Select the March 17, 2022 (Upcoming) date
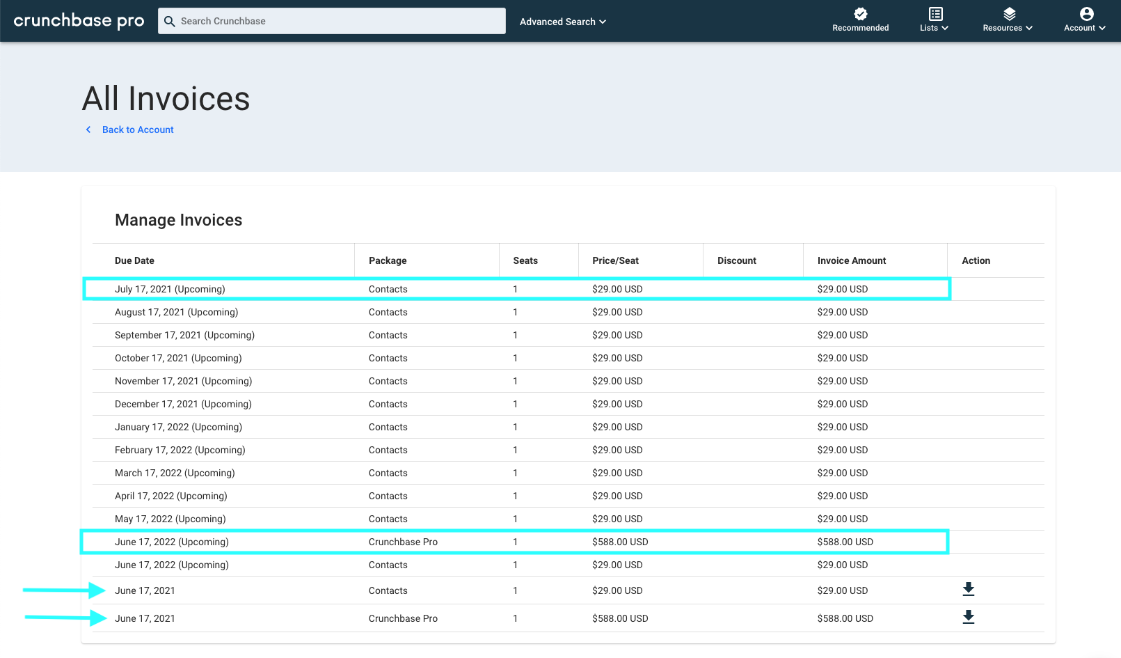Viewport: 1121px width, 658px height. [175, 473]
